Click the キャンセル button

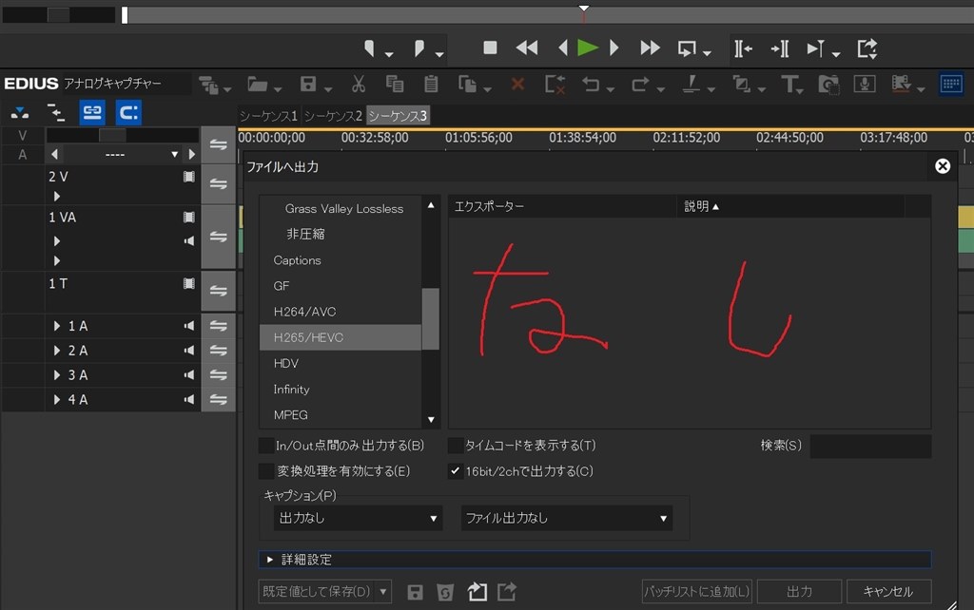point(889,590)
